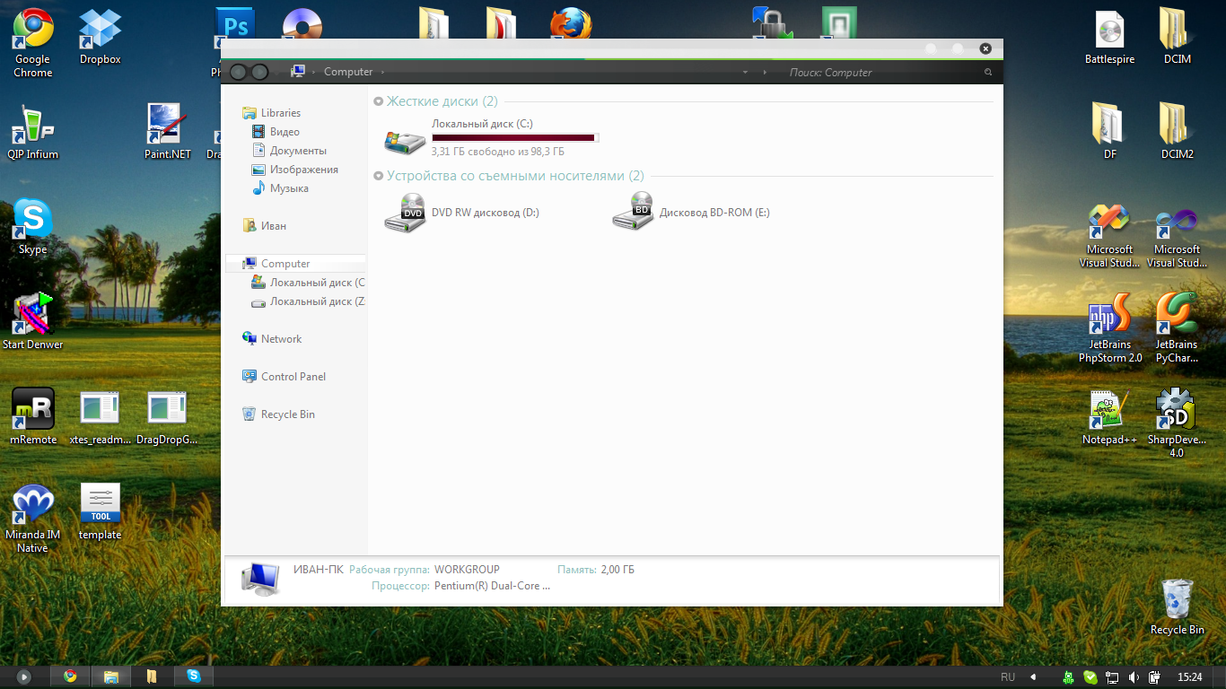Click Computer in the address bar
This screenshot has height=689, width=1226.
348,72
